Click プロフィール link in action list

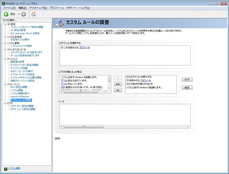84,48
